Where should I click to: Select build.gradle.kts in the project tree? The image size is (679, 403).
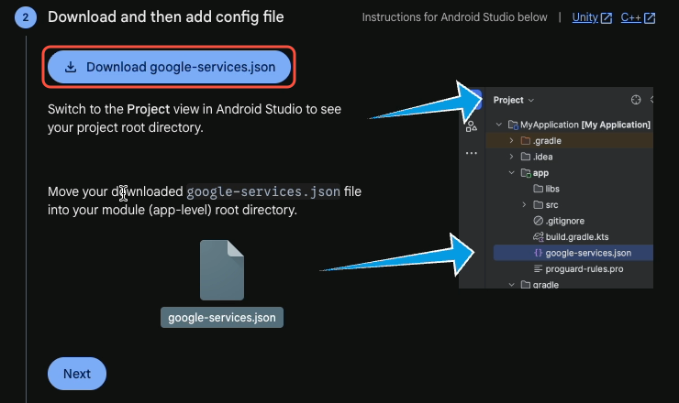pyautogui.click(x=577, y=236)
